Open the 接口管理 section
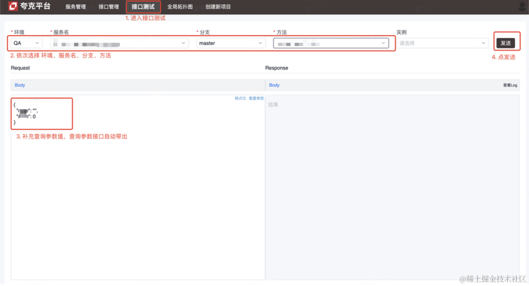Viewport: 529px width, 286px height. click(x=109, y=7)
